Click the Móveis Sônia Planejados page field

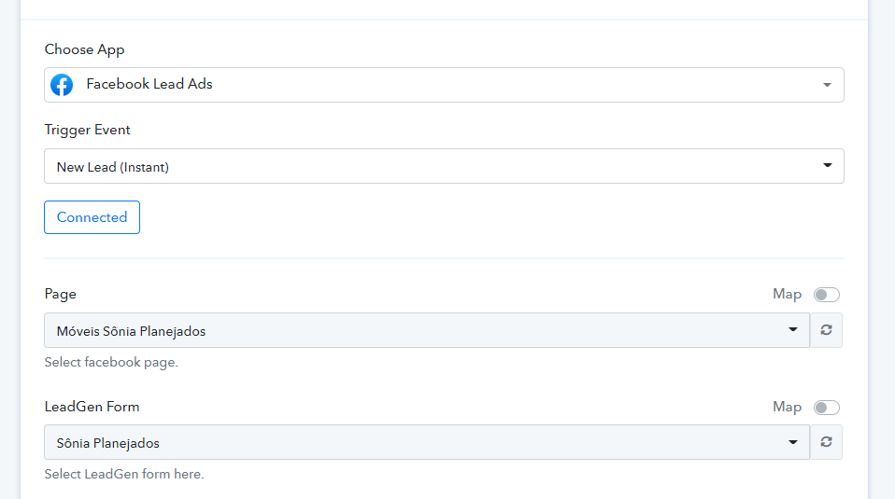[427, 330]
